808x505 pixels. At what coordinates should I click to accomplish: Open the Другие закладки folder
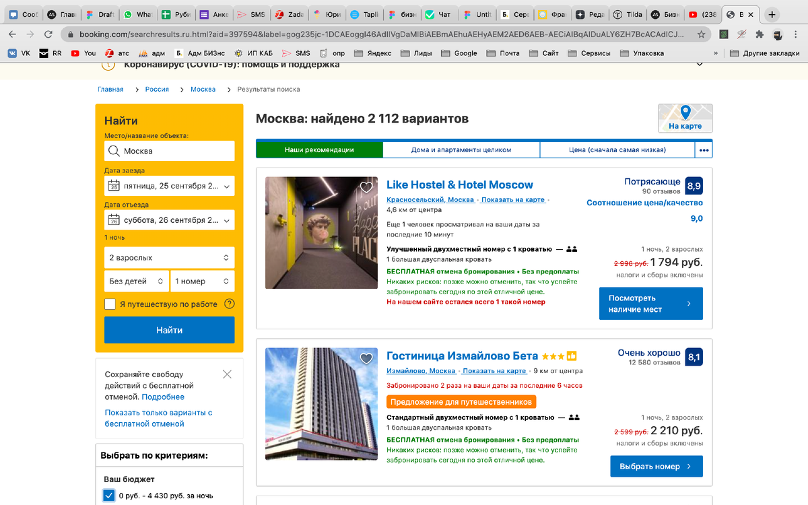pyautogui.click(x=765, y=53)
